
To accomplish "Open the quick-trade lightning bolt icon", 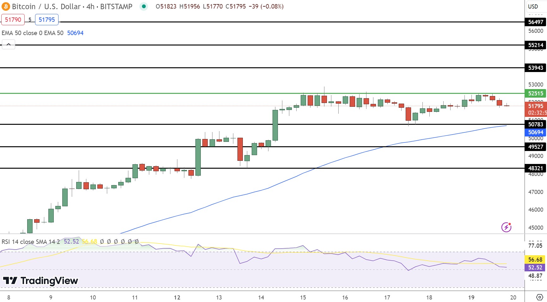I will 506,227.
